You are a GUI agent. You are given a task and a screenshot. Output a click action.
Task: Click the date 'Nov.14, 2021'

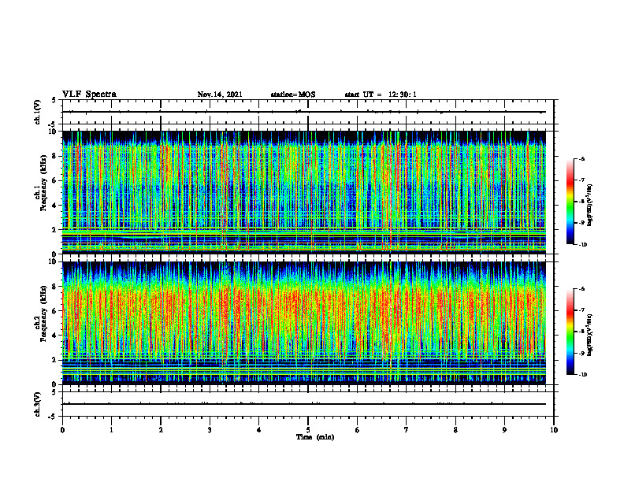pos(220,95)
